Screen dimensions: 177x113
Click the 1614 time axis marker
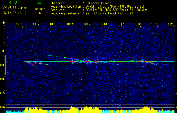point(70,24)
